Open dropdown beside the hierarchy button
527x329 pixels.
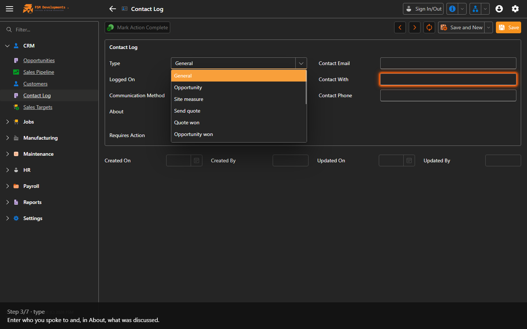click(485, 9)
